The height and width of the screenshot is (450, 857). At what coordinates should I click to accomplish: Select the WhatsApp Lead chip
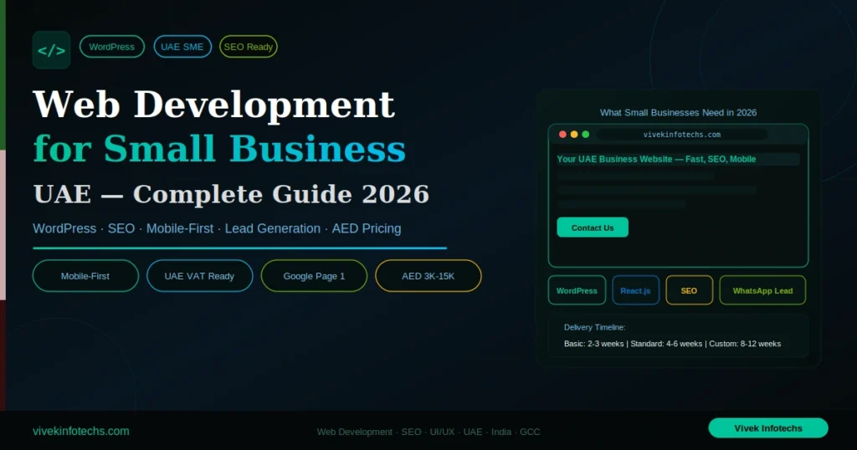click(763, 290)
